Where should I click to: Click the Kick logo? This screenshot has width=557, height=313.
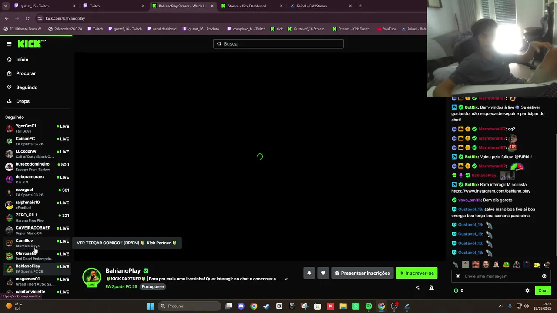[x=31, y=43]
